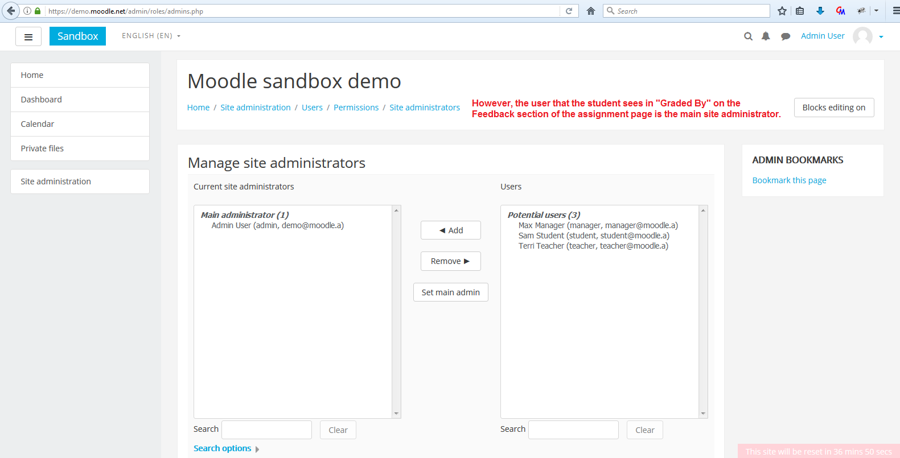Open the notifications bell menu
This screenshot has width=900, height=458.
pos(766,36)
